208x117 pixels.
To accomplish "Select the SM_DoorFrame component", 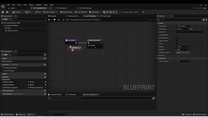I will [x=13, y=31].
